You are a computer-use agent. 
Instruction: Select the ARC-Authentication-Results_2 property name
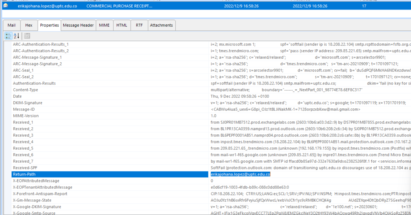(41, 51)
